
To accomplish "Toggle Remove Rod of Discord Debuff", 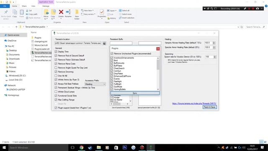I will [56, 56].
